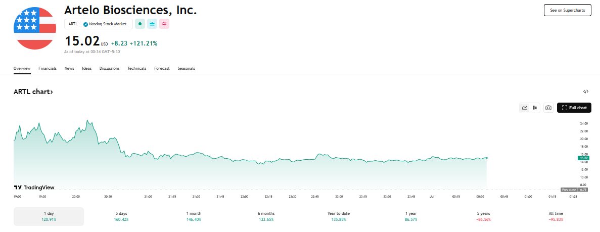Go to the News tab
The height and width of the screenshot is (232, 600).
(x=69, y=69)
